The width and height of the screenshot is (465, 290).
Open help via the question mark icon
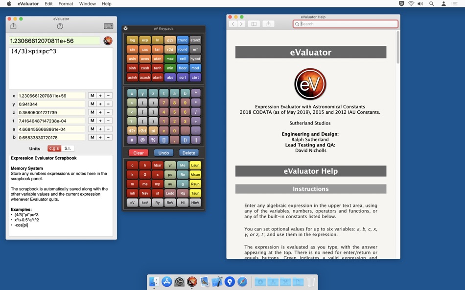pyautogui.click(x=60, y=26)
